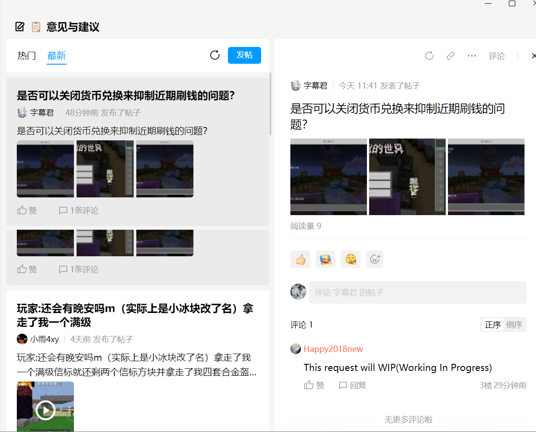The width and height of the screenshot is (536, 432).
Task: Click the comment input field
Action: tap(416, 292)
